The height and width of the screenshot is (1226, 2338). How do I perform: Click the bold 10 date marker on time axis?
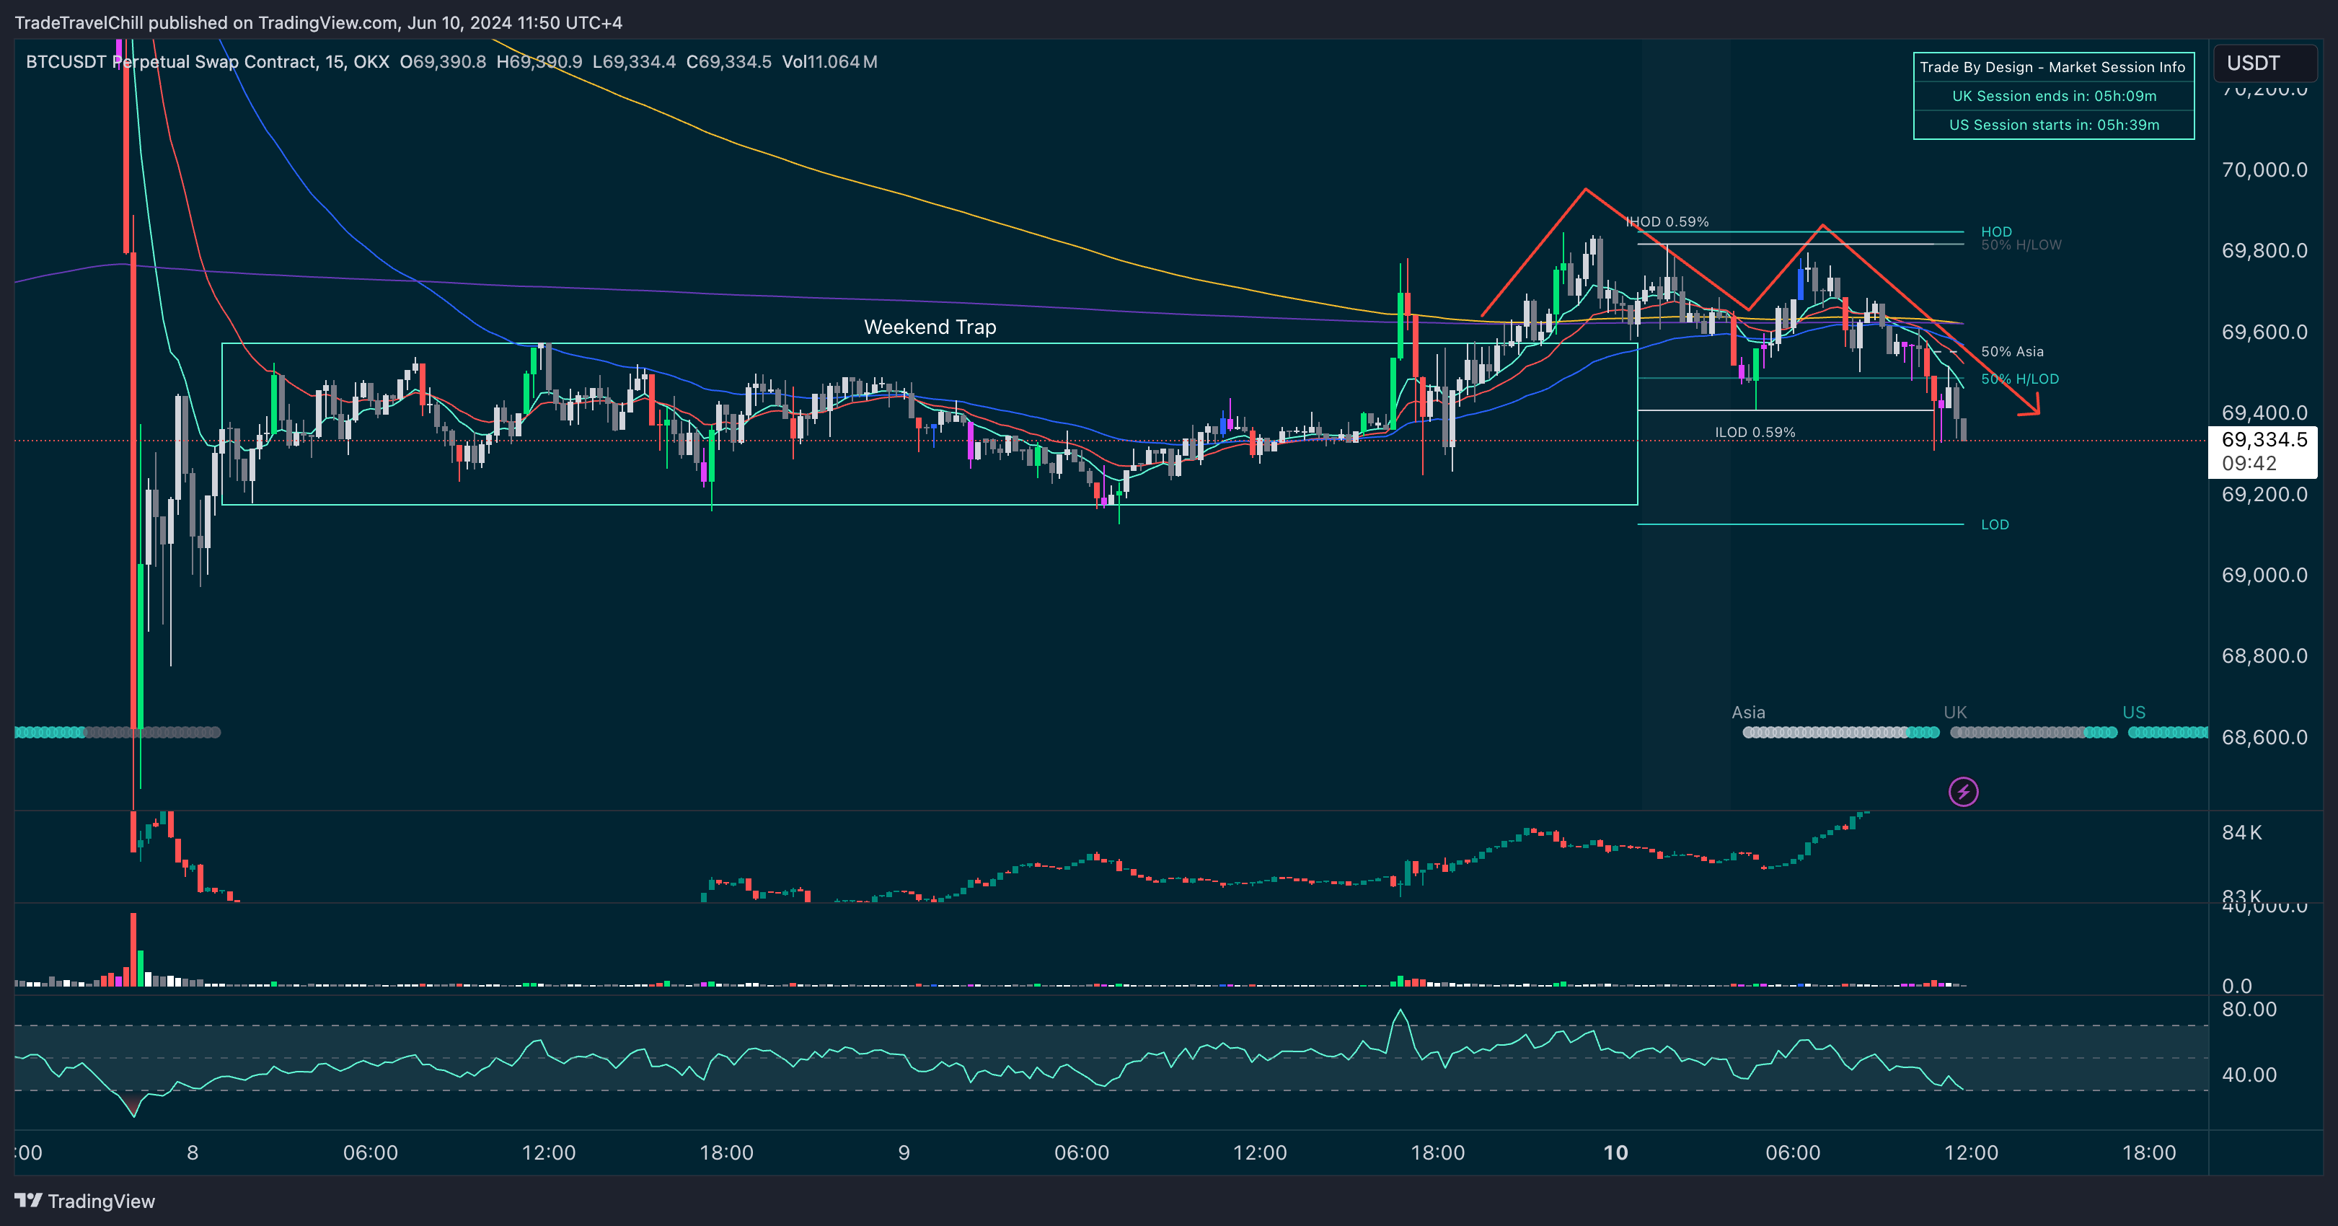(1615, 1152)
